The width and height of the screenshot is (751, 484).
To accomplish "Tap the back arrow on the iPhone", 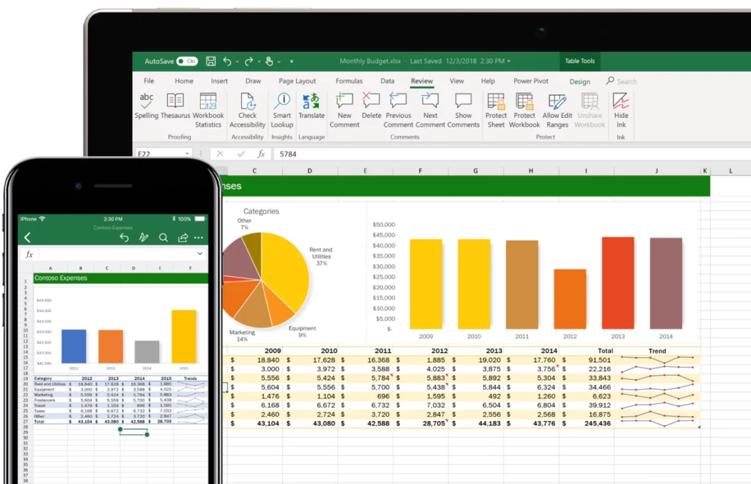I will 27,238.
